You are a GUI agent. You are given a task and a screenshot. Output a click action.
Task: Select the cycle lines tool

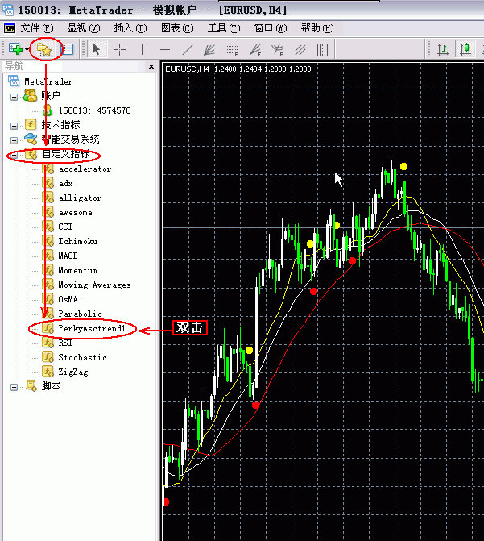[x=322, y=50]
